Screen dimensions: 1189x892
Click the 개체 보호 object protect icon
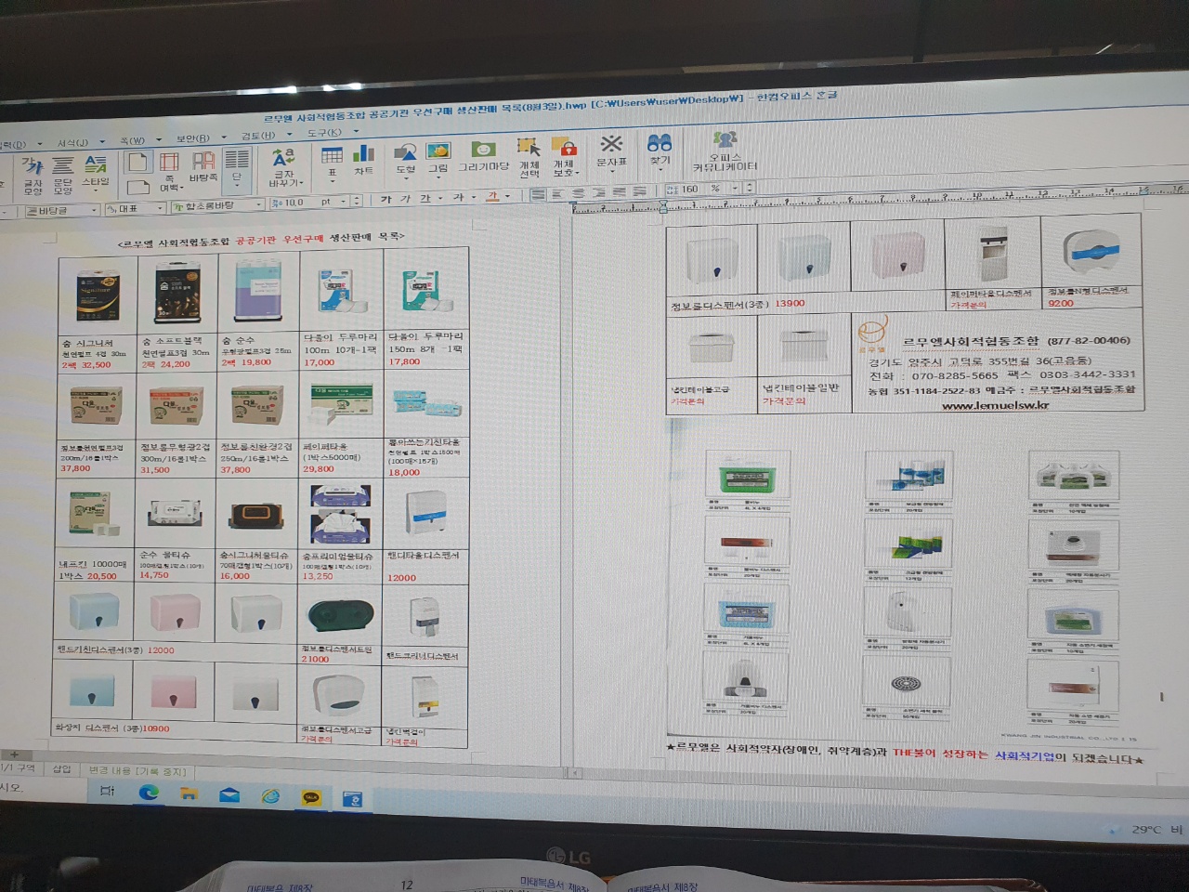565,156
